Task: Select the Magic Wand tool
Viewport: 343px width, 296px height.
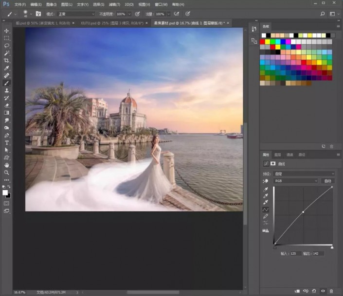Action: [6, 53]
